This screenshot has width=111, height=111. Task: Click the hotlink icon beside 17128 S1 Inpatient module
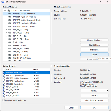point(9,17)
